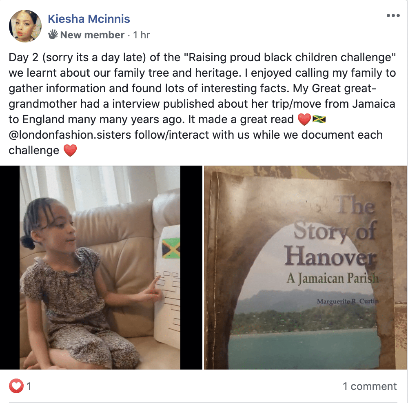Open The Story of Hanover book photo
Screen dimensions: 408x403
click(306, 268)
